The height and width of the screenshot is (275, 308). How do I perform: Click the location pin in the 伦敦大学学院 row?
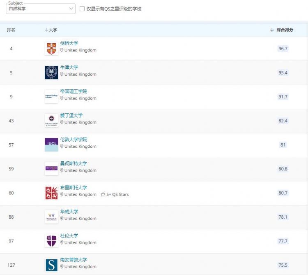[x=62, y=147]
